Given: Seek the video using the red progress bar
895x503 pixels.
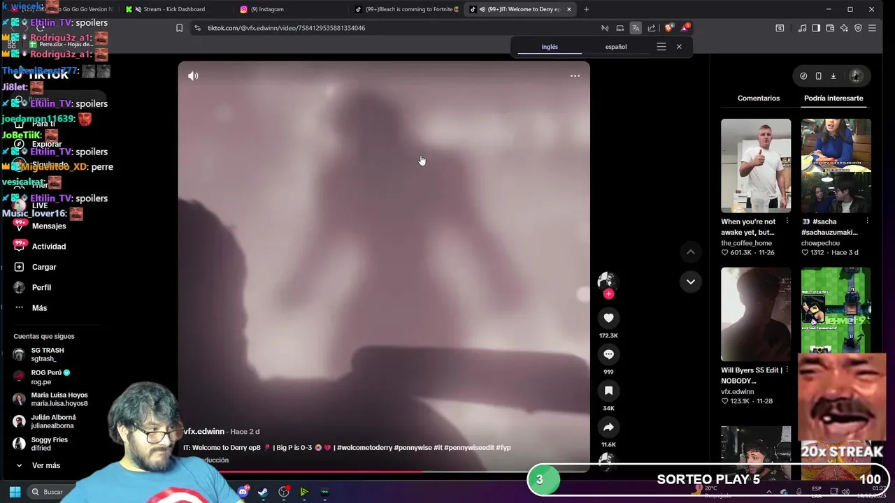Looking at the screenshot, I should point(383,472).
